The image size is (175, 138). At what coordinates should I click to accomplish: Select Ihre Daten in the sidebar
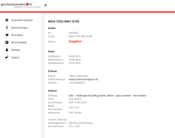tap(17, 35)
